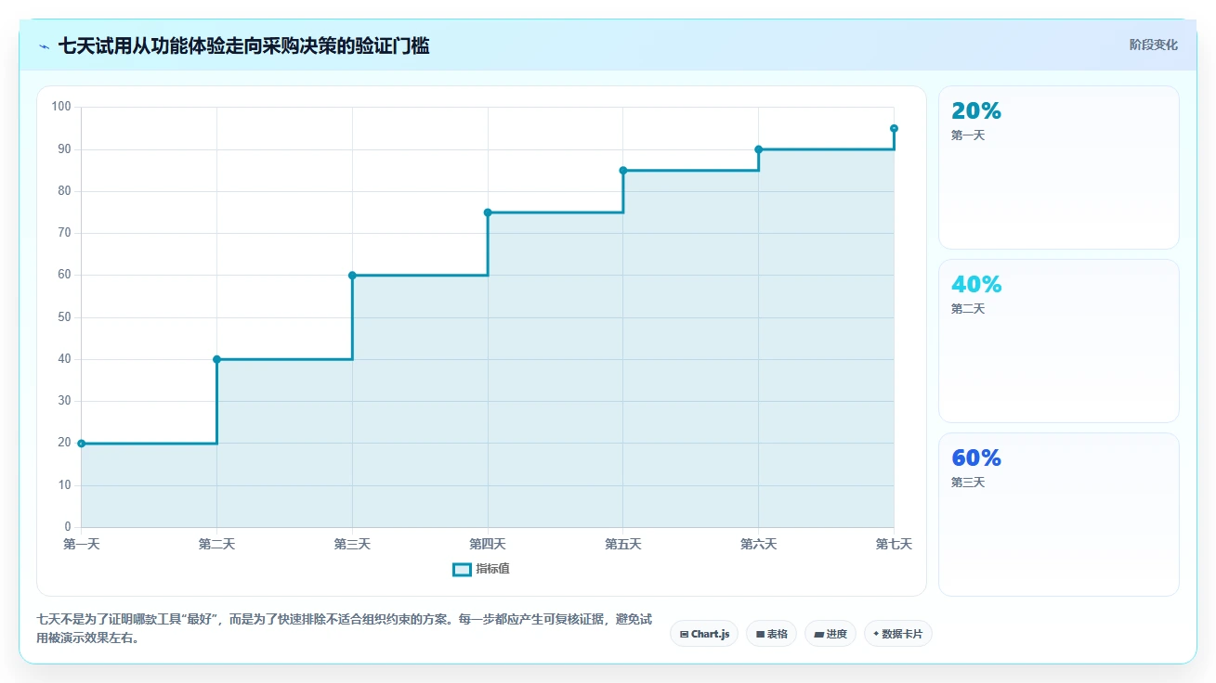The image size is (1216, 683).
Task: Click the chart data point at value 60
Action: pyautogui.click(x=352, y=276)
